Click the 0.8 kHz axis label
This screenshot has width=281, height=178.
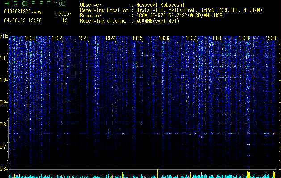[4, 125]
